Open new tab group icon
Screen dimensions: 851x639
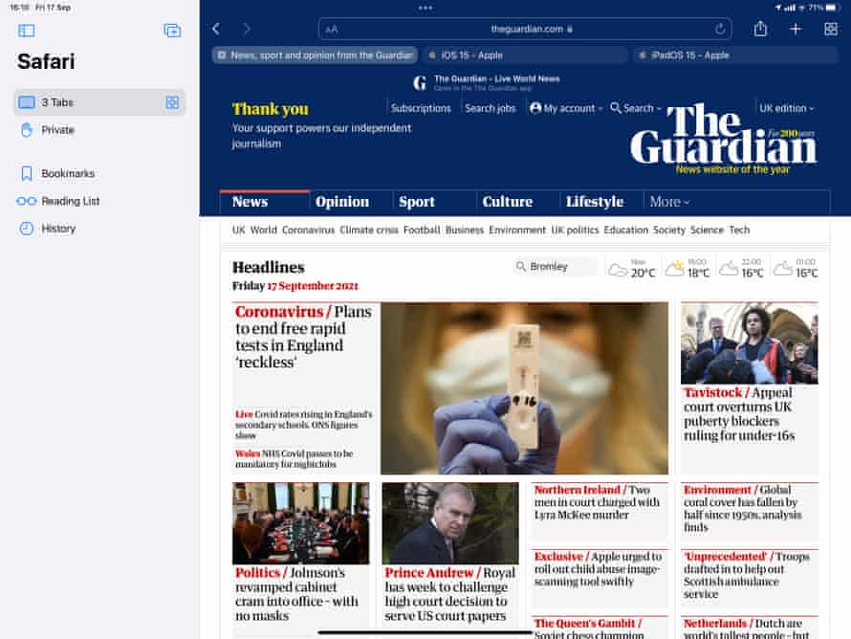click(x=172, y=31)
